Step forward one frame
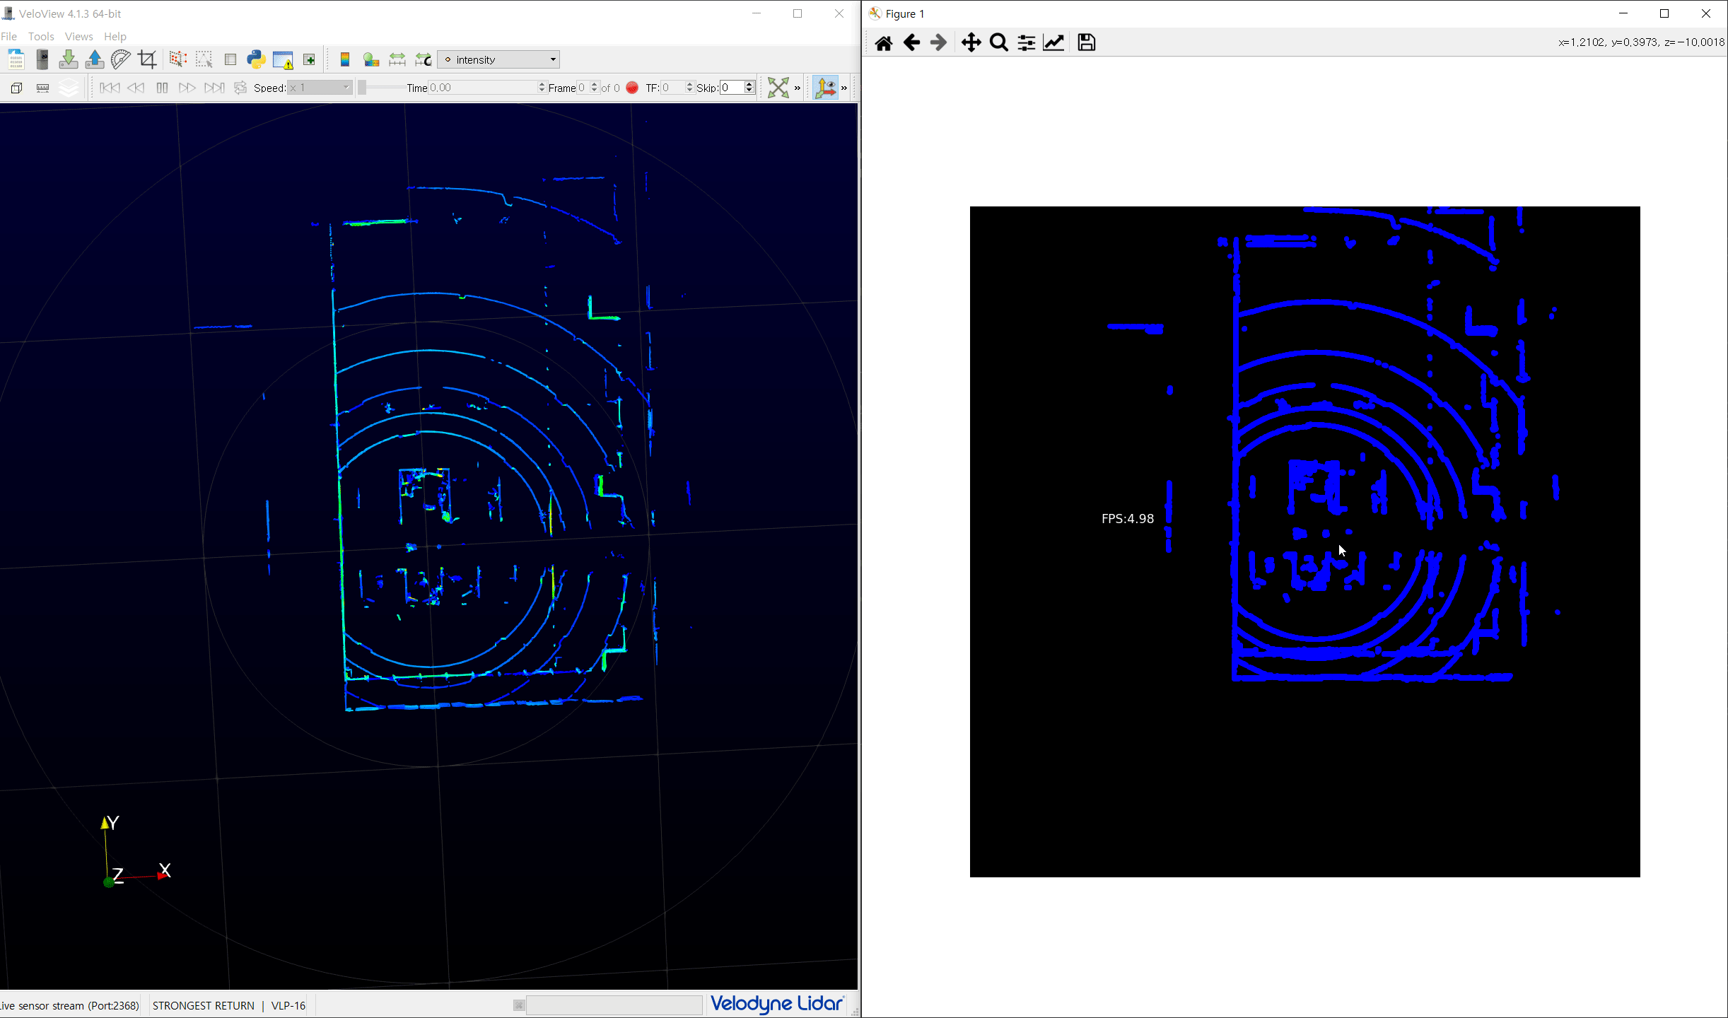 coord(187,88)
